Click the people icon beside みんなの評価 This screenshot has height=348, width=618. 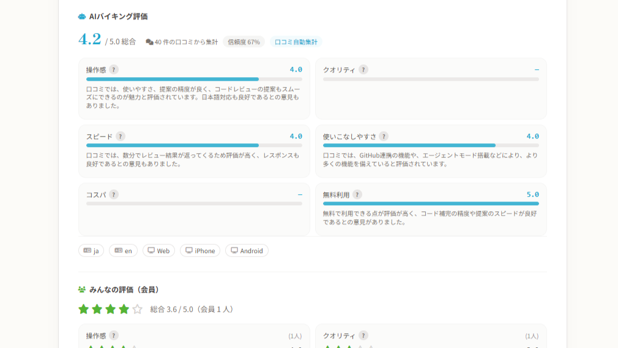(81, 290)
